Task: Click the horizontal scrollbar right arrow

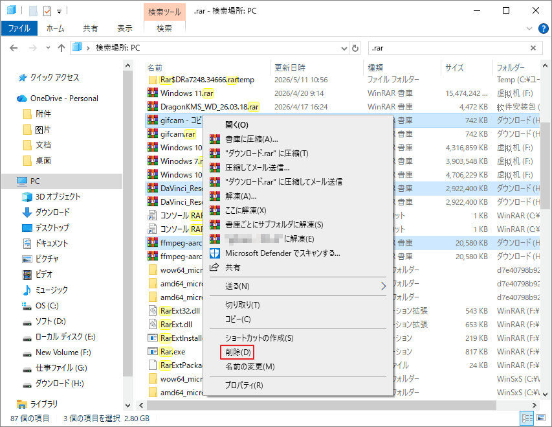Action: (534, 405)
